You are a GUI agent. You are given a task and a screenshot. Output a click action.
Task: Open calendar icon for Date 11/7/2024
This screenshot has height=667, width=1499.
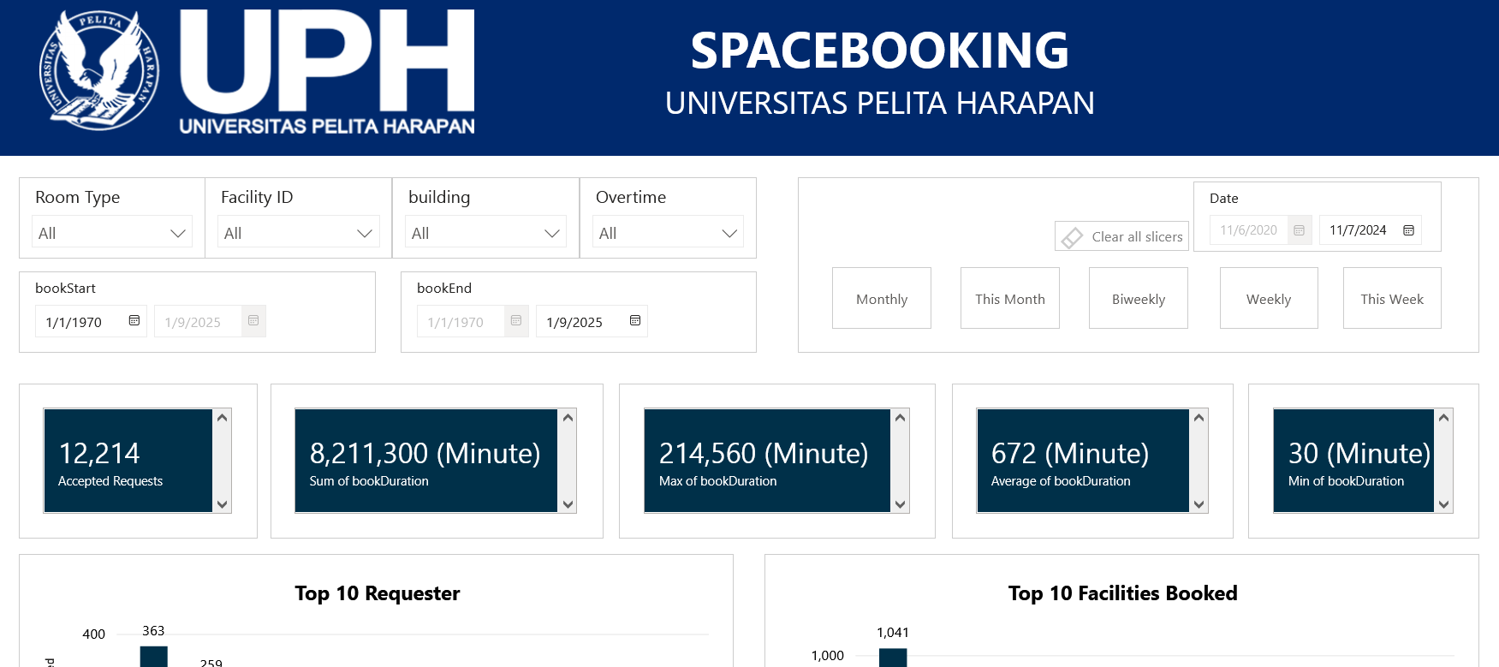[1408, 230]
